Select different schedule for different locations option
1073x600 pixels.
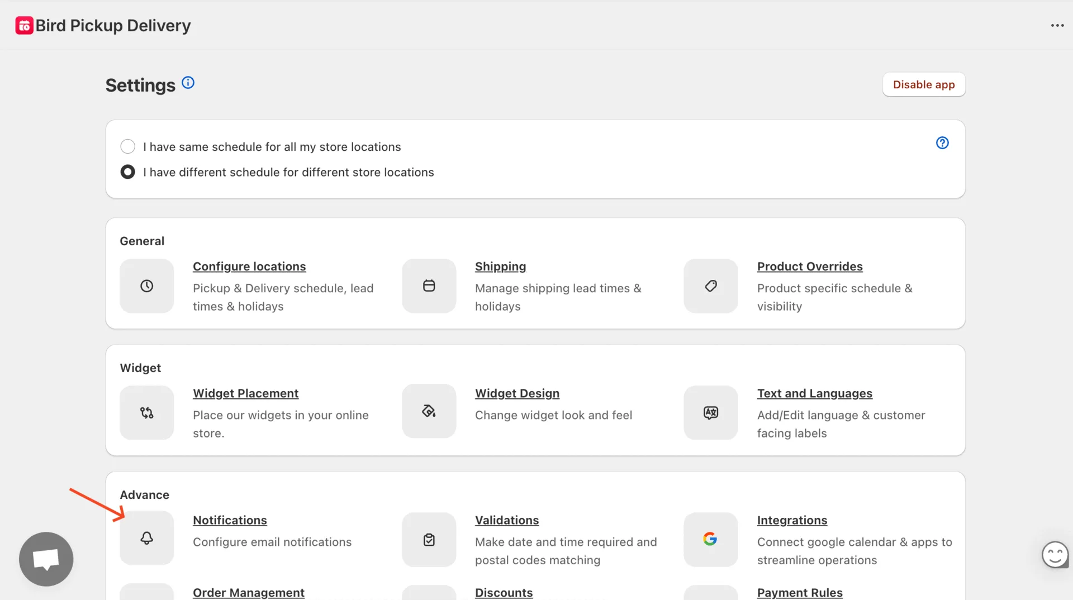pyautogui.click(x=127, y=172)
